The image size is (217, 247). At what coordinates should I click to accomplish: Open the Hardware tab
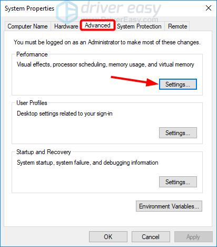66,26
